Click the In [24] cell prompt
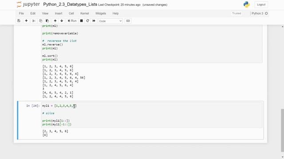This screenshot has width=284, height=159. 33,106
